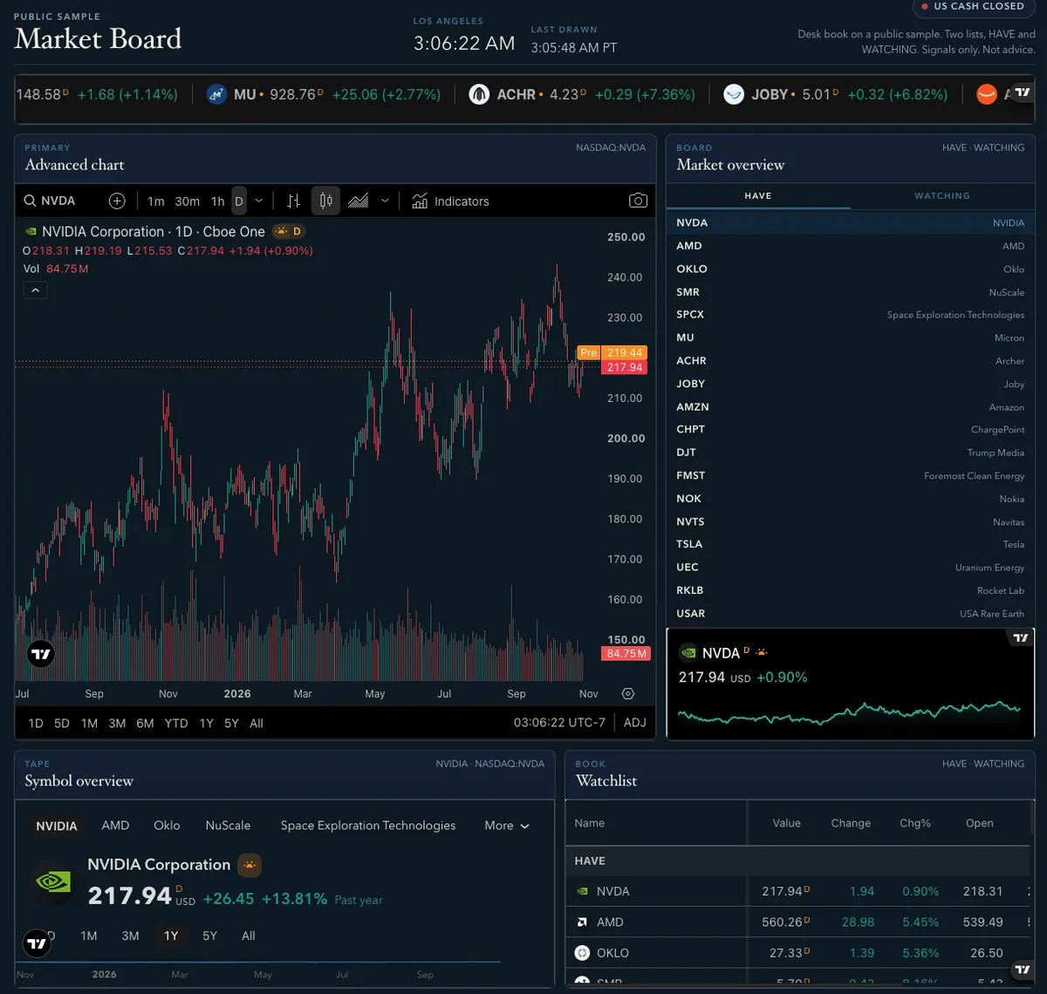Select the D daily interval

click(239, 201)
